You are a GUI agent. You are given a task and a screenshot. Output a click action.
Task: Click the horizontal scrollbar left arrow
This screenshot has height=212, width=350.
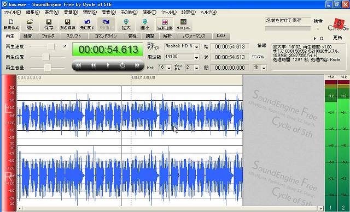(20, 209)
